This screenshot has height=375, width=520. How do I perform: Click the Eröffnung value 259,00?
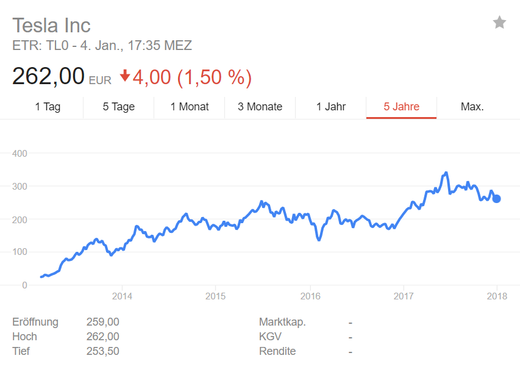click(x=102, y=322)
